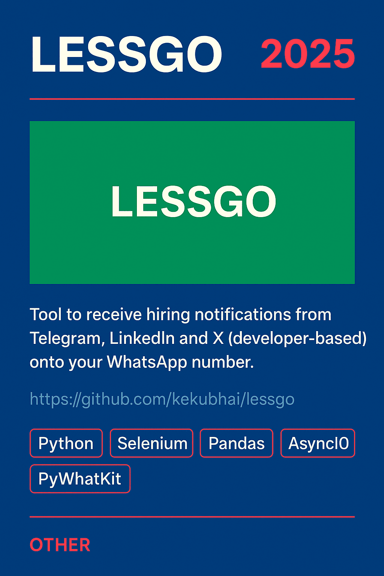The height and width of the screenshot is (576, 384).
Task: Open the green LESSGO preview image
Action: [192, 202]
